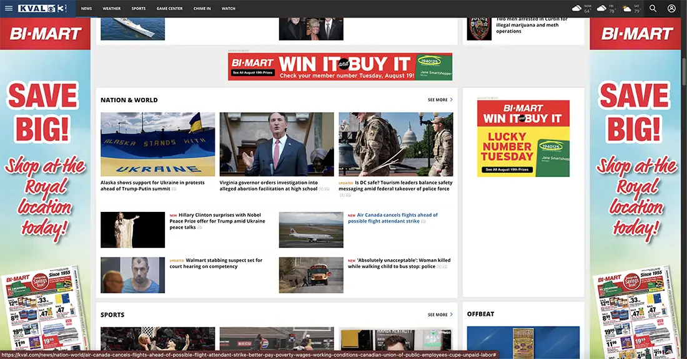
Task: Open the Weather menu
Action: (x=112, y=8)
